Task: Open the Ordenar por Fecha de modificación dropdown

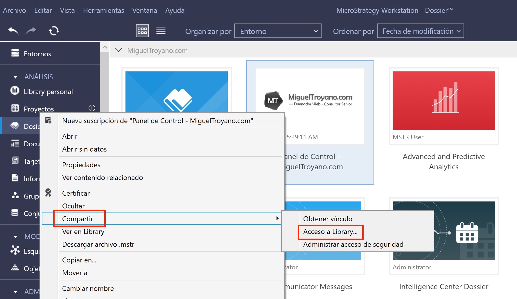Action: pyautogui.click(x=421, y=31)
